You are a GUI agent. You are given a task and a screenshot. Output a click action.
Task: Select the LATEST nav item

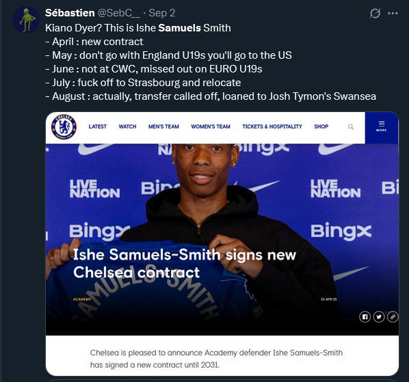98,126
